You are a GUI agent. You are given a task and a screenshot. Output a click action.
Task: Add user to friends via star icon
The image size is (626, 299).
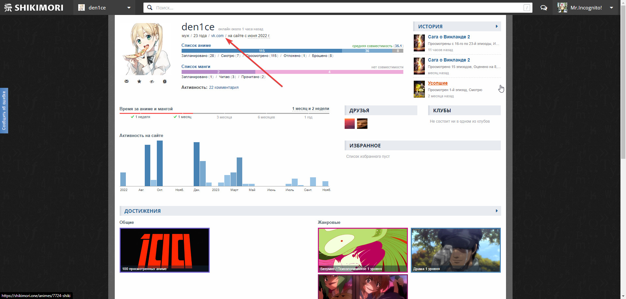[x=139, y=81]
